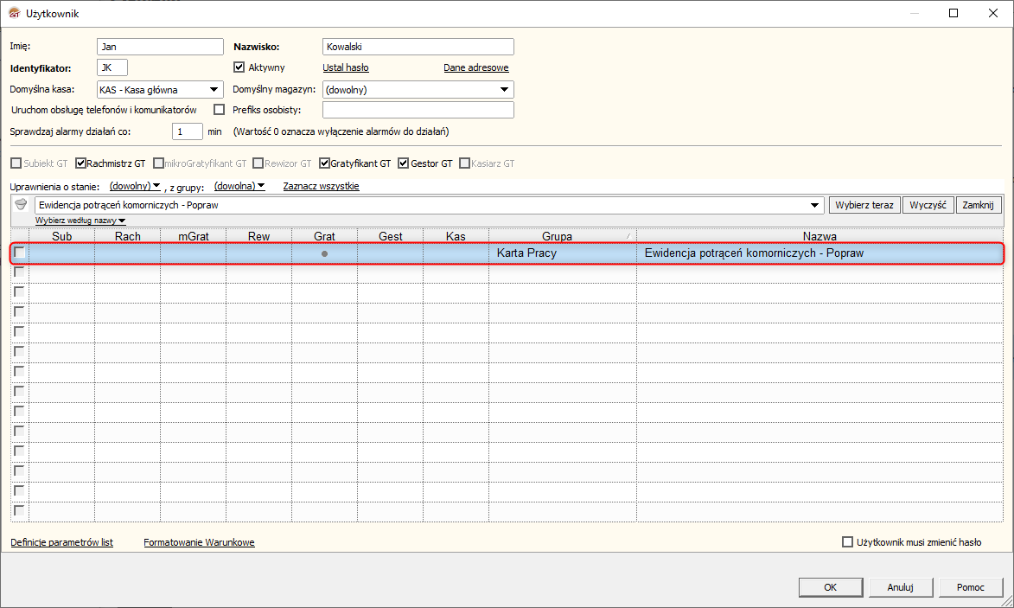Open the permission search combo box arrow
The width and height of the screenshot is (1014, 608).
(x=815, y=205)
